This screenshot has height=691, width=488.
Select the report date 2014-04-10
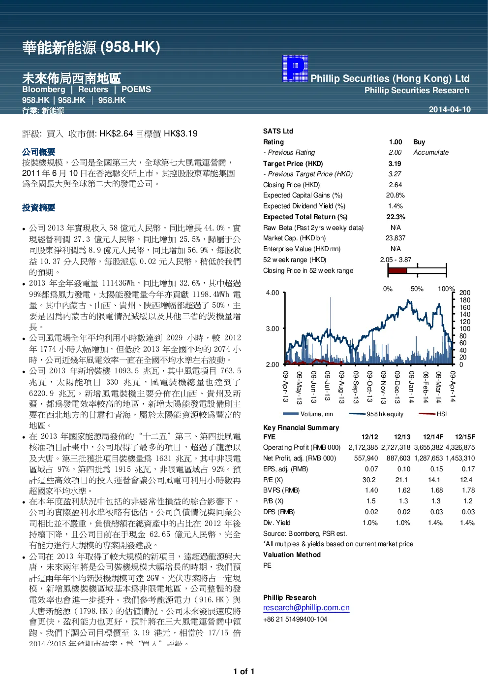pos(450,109)
